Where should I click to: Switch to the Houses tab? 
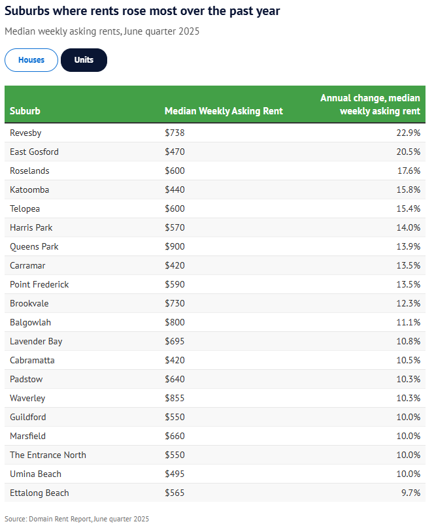[x=31, y=60]
